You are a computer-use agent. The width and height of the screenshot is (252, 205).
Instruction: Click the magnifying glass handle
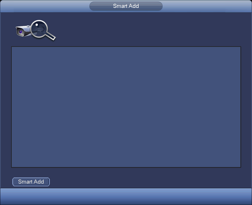[51, 36]
